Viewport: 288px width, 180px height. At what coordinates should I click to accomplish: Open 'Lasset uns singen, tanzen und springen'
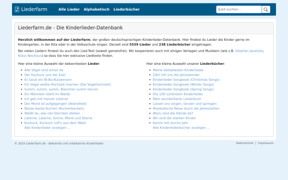click(185, 104)
